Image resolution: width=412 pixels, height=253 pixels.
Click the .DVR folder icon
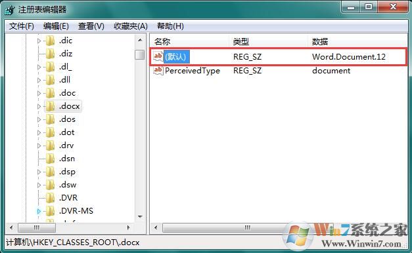click(x=50, y=198)
